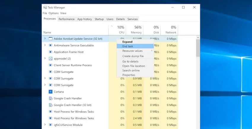Choose Properties in the context menu
The width and height of the screenshot is (252, 129).
135,75
